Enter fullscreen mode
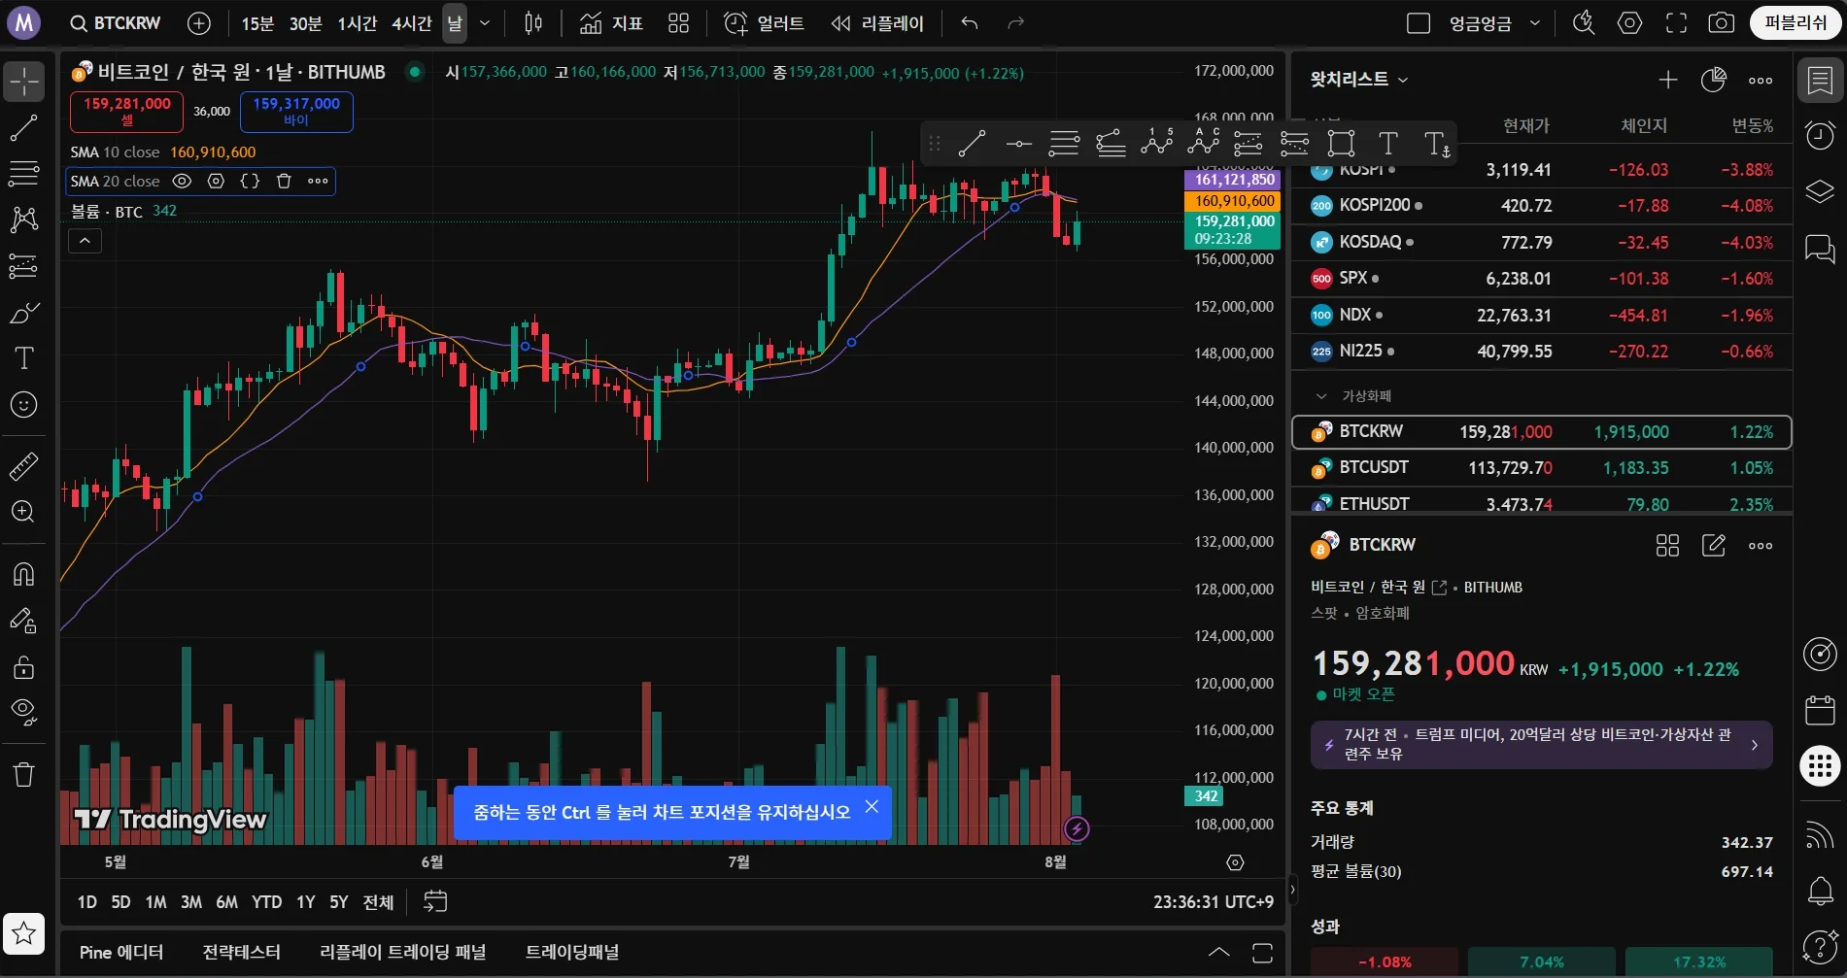Viewport: 1847px width, 978px height. click(x=1677, y=23)
